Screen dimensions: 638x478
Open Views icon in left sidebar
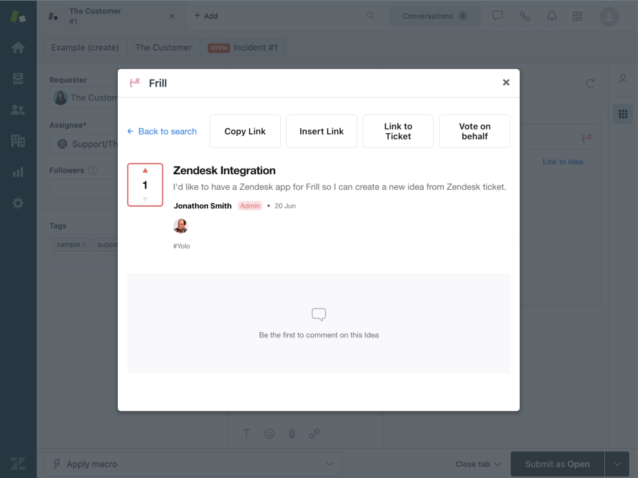18,78
